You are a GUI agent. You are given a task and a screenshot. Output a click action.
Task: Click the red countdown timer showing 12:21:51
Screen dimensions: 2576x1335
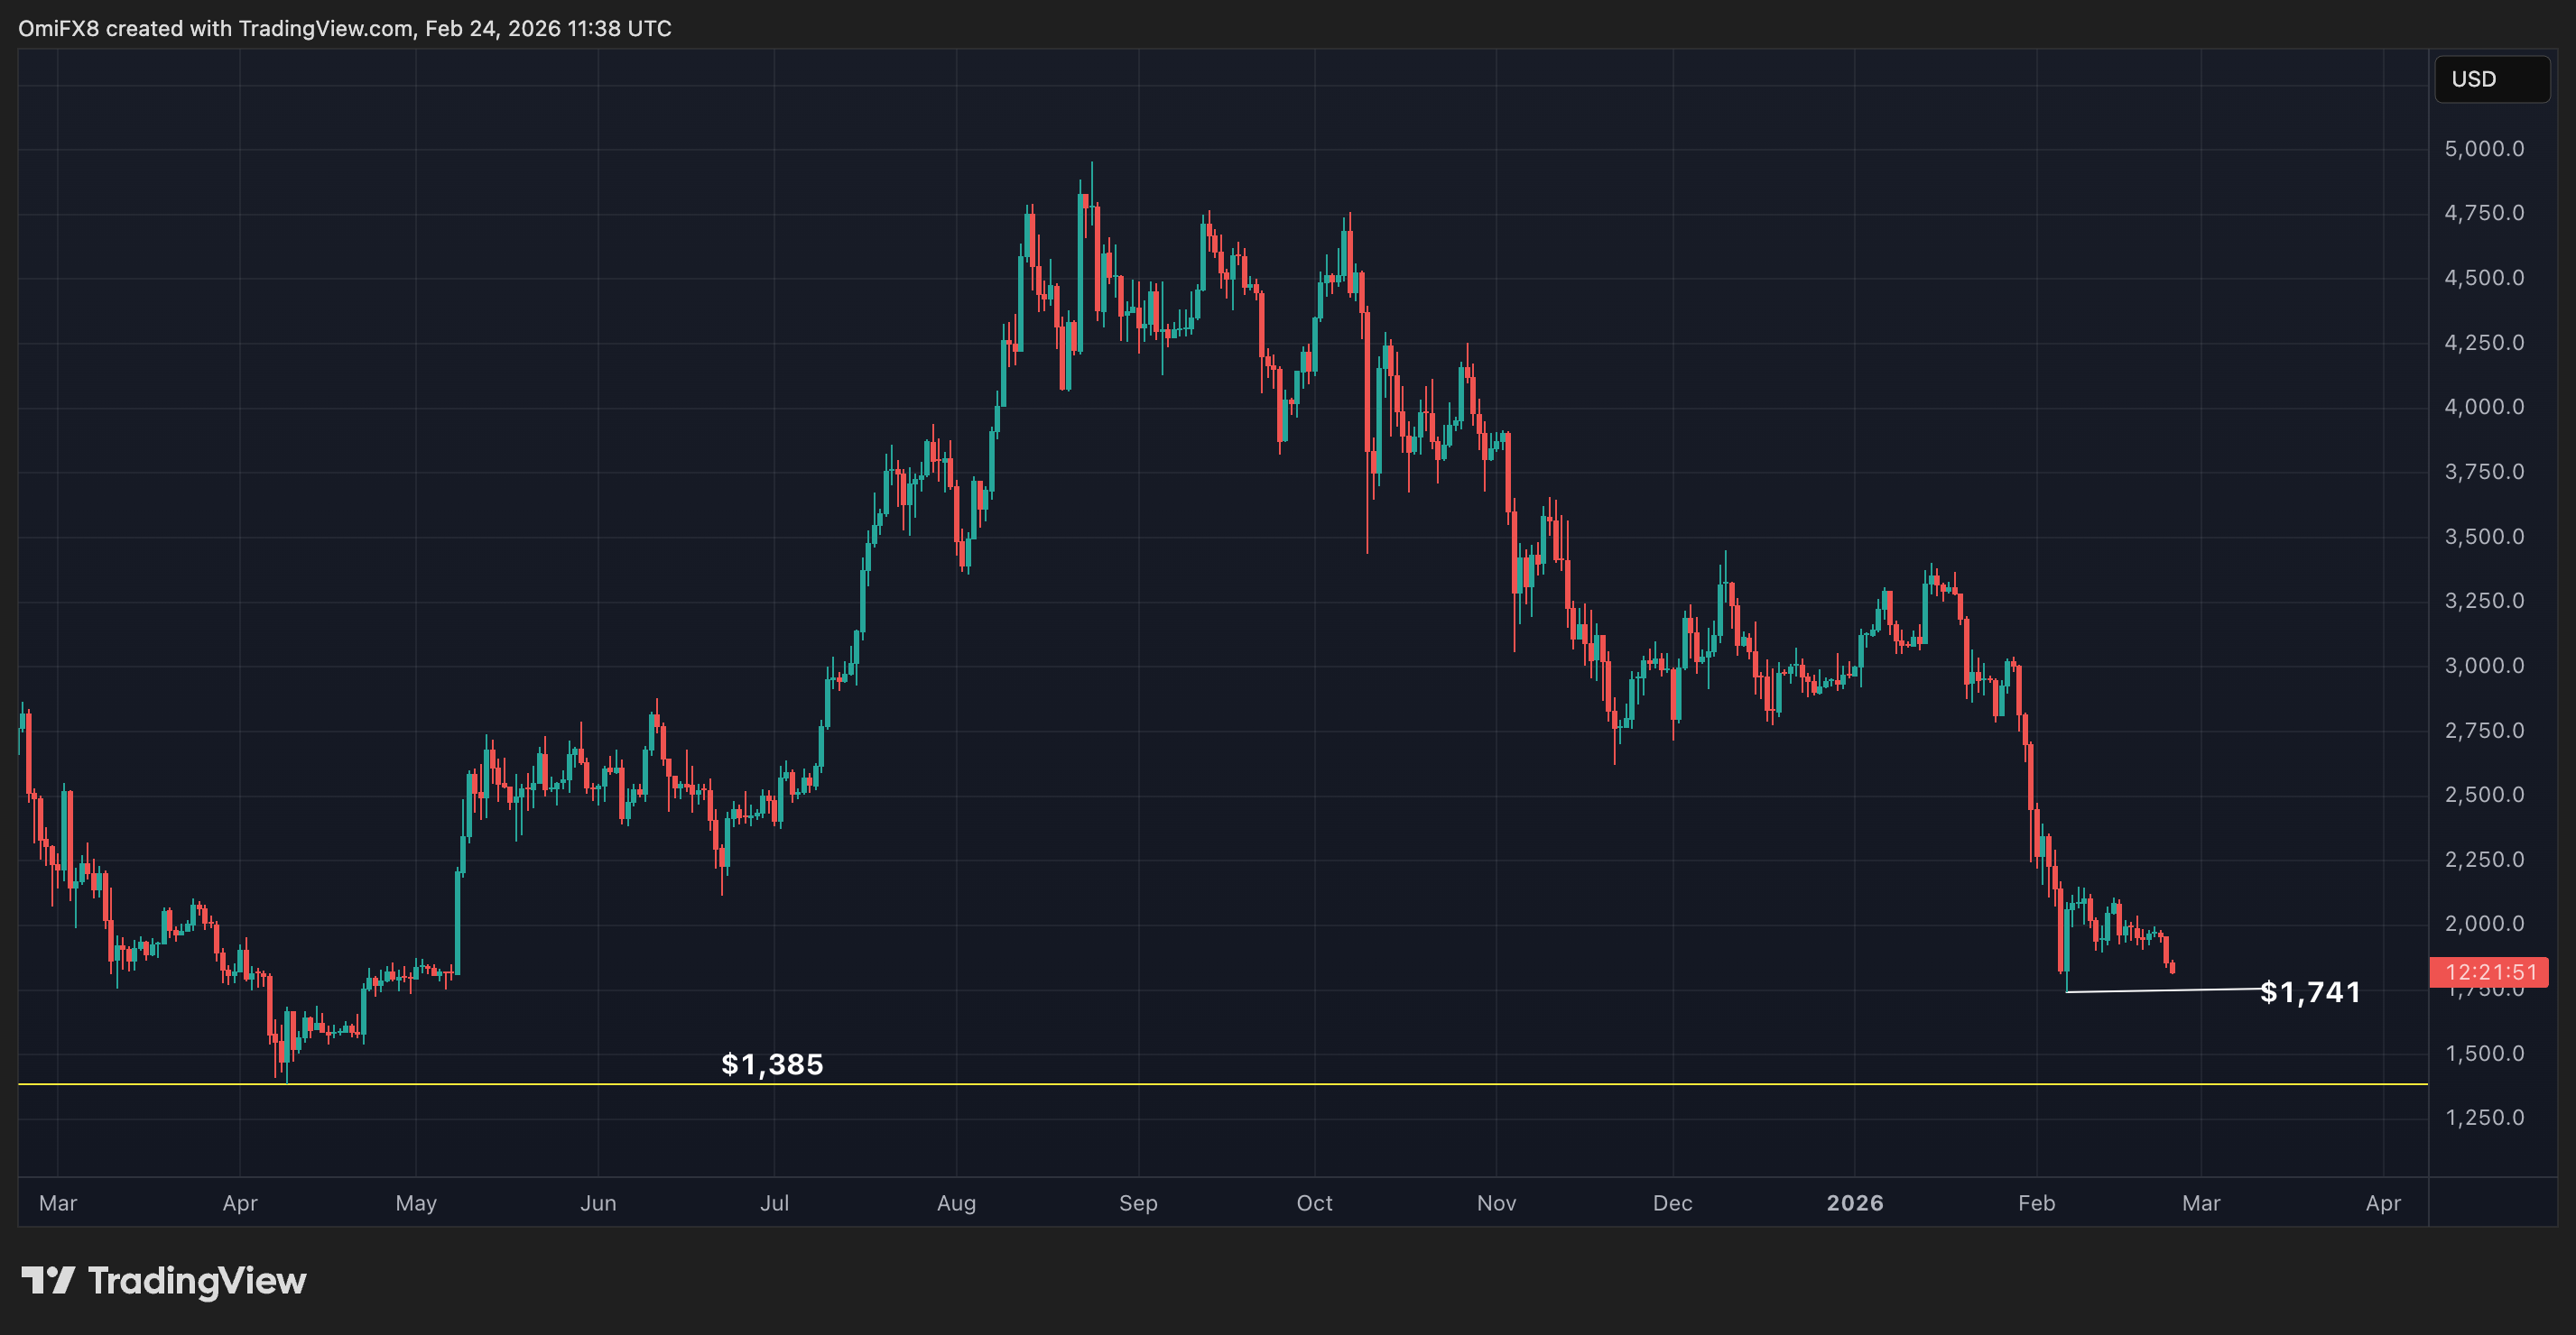pos(2489,971)
